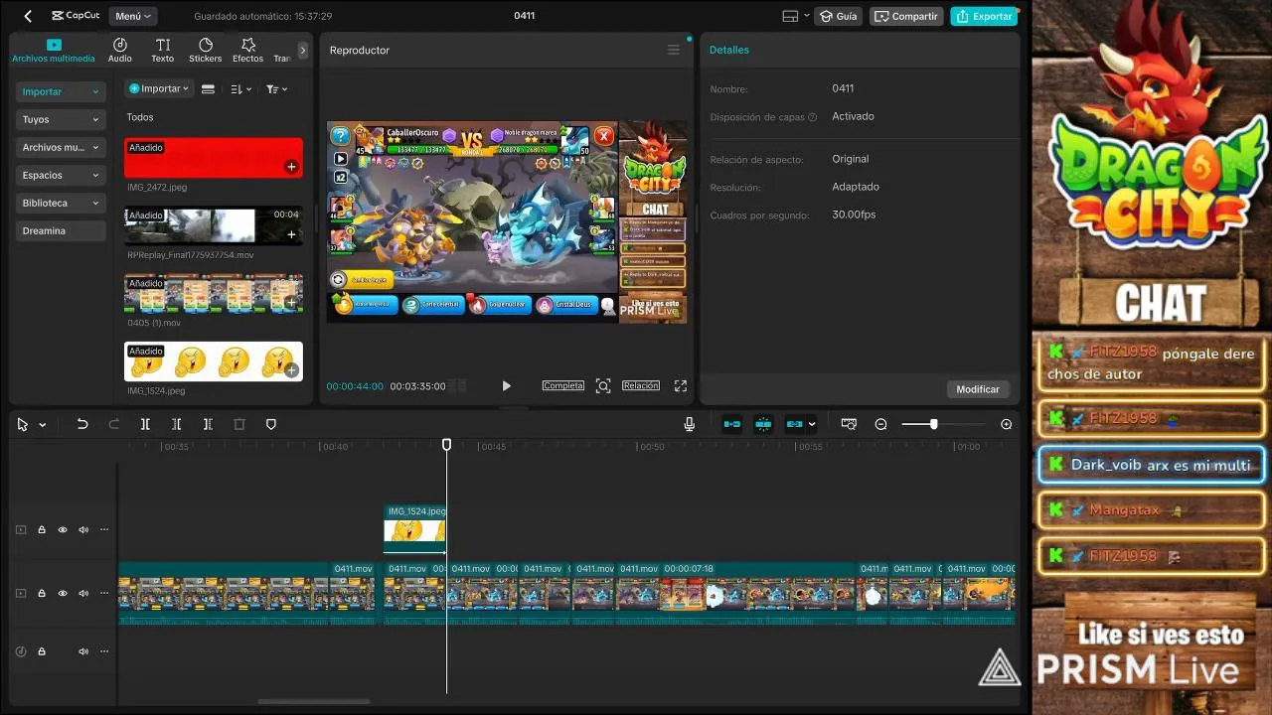Viewport: 1272px width, 715px height.
Task: Lock the overlay track
Action: point(42,529)
